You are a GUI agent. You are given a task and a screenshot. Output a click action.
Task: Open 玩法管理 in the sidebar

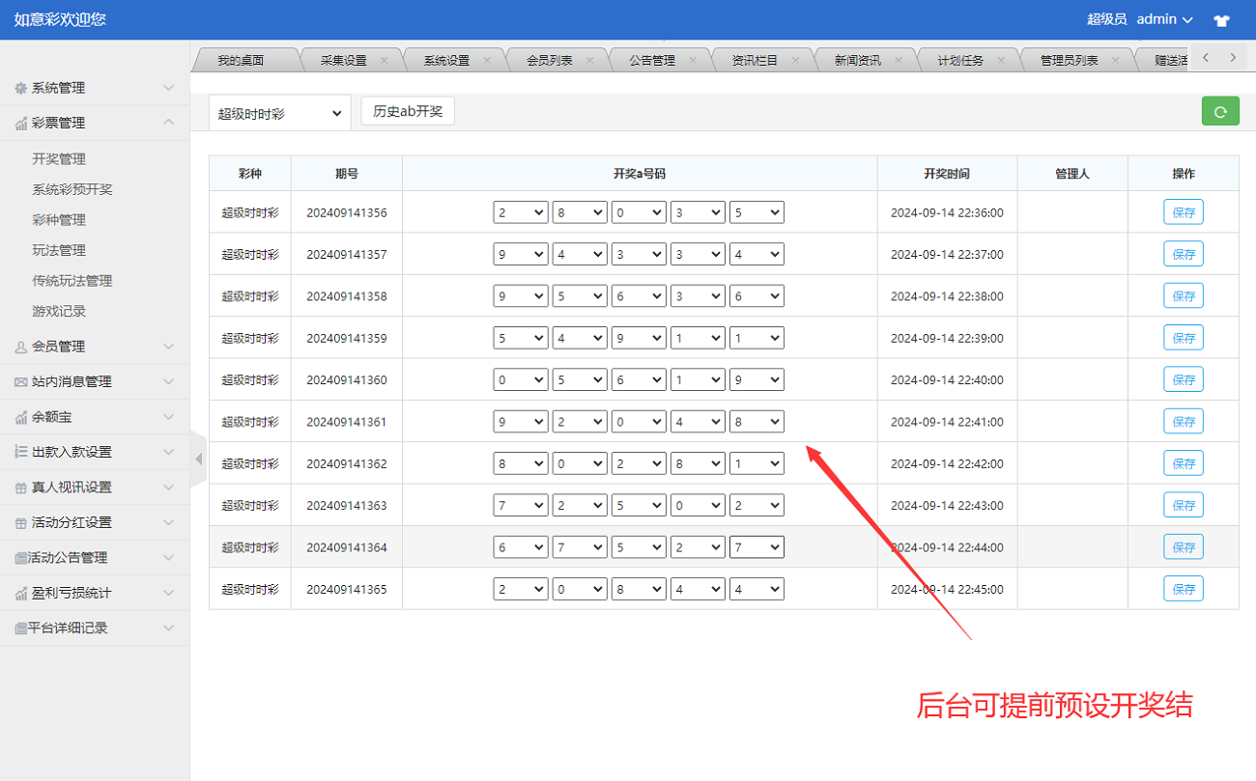(59, 250)
